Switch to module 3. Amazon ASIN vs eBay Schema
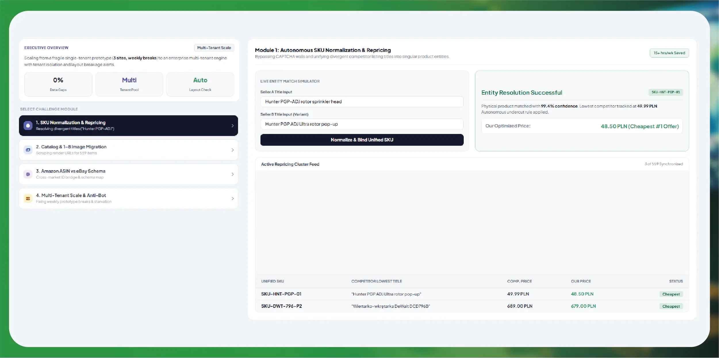 click(129, 174)
